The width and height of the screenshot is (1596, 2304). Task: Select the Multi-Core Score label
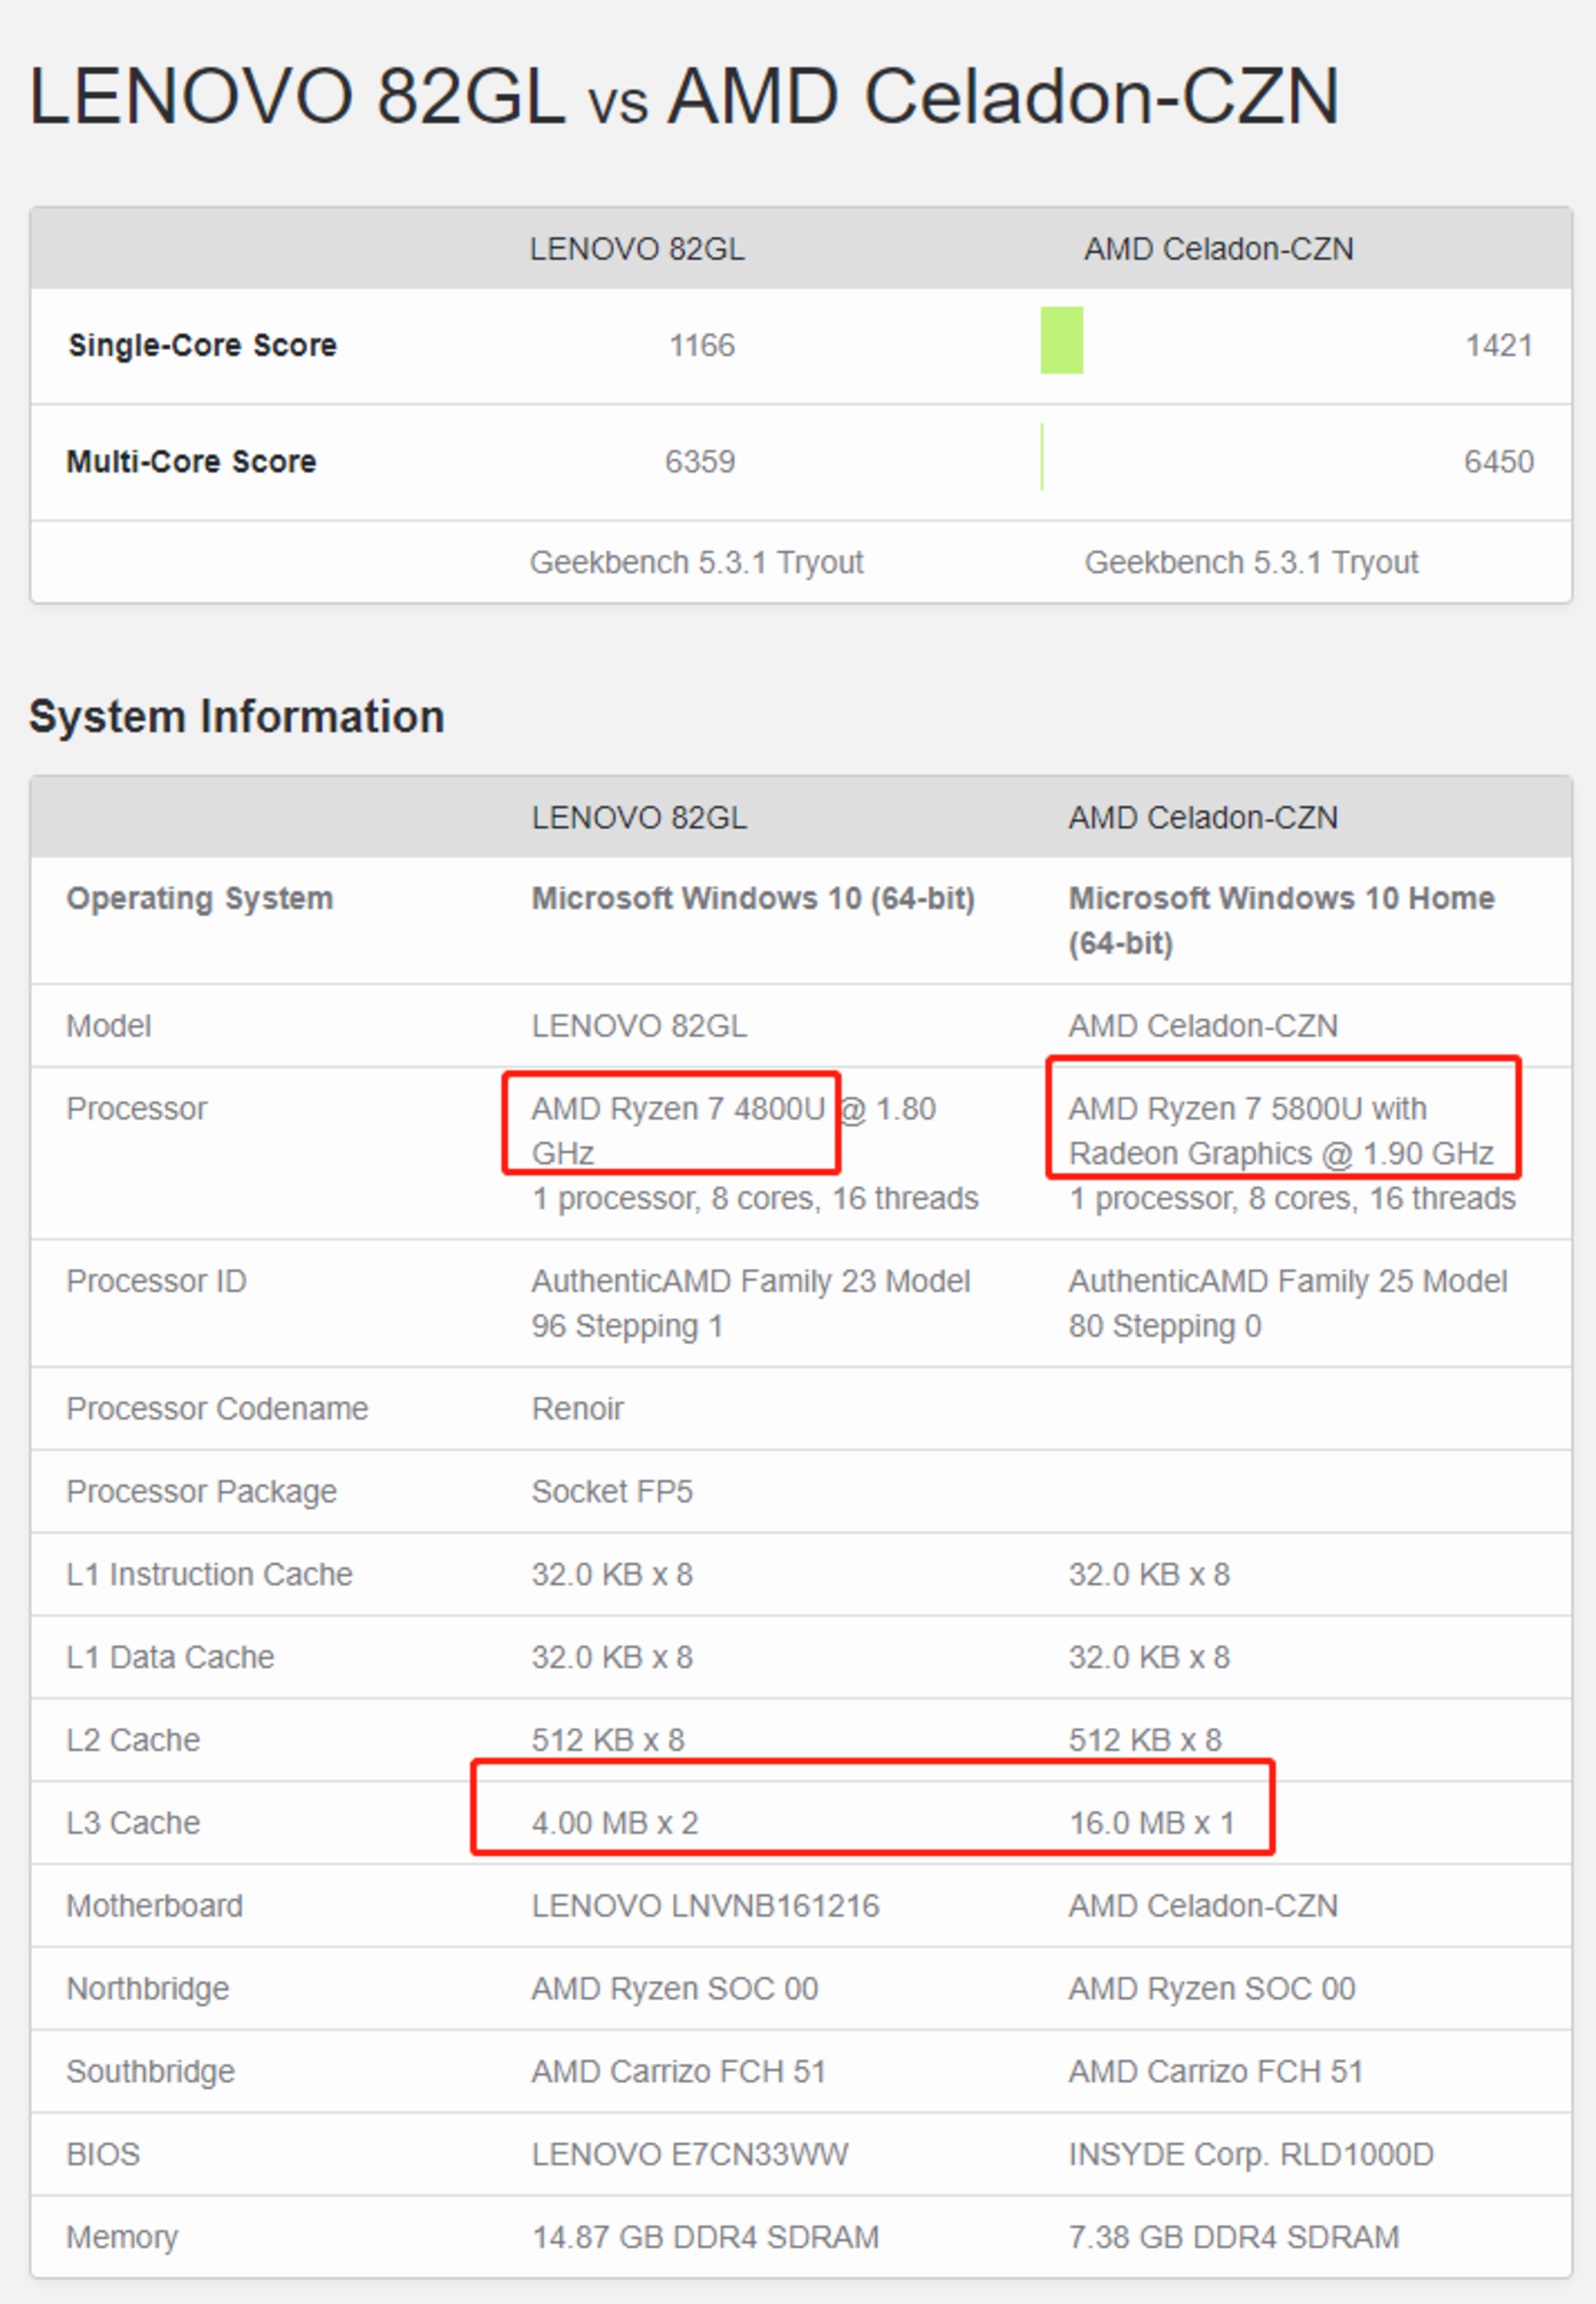[191, 461]
